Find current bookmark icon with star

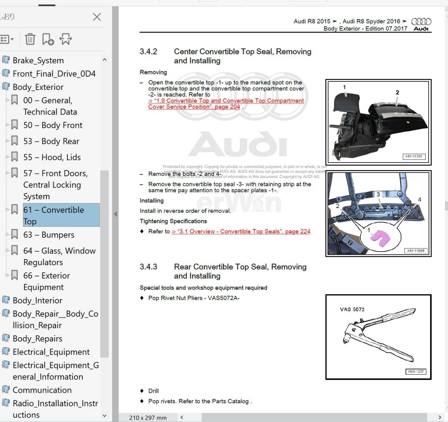(x=66, y=39)
